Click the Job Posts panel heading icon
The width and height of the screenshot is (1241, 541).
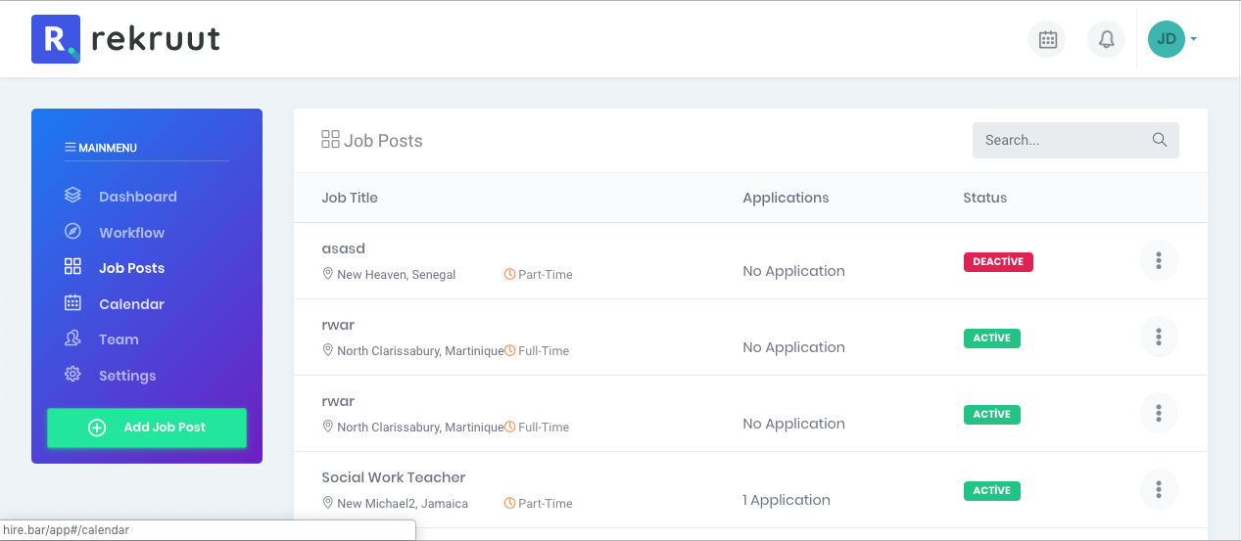click(x=330, y=140)
